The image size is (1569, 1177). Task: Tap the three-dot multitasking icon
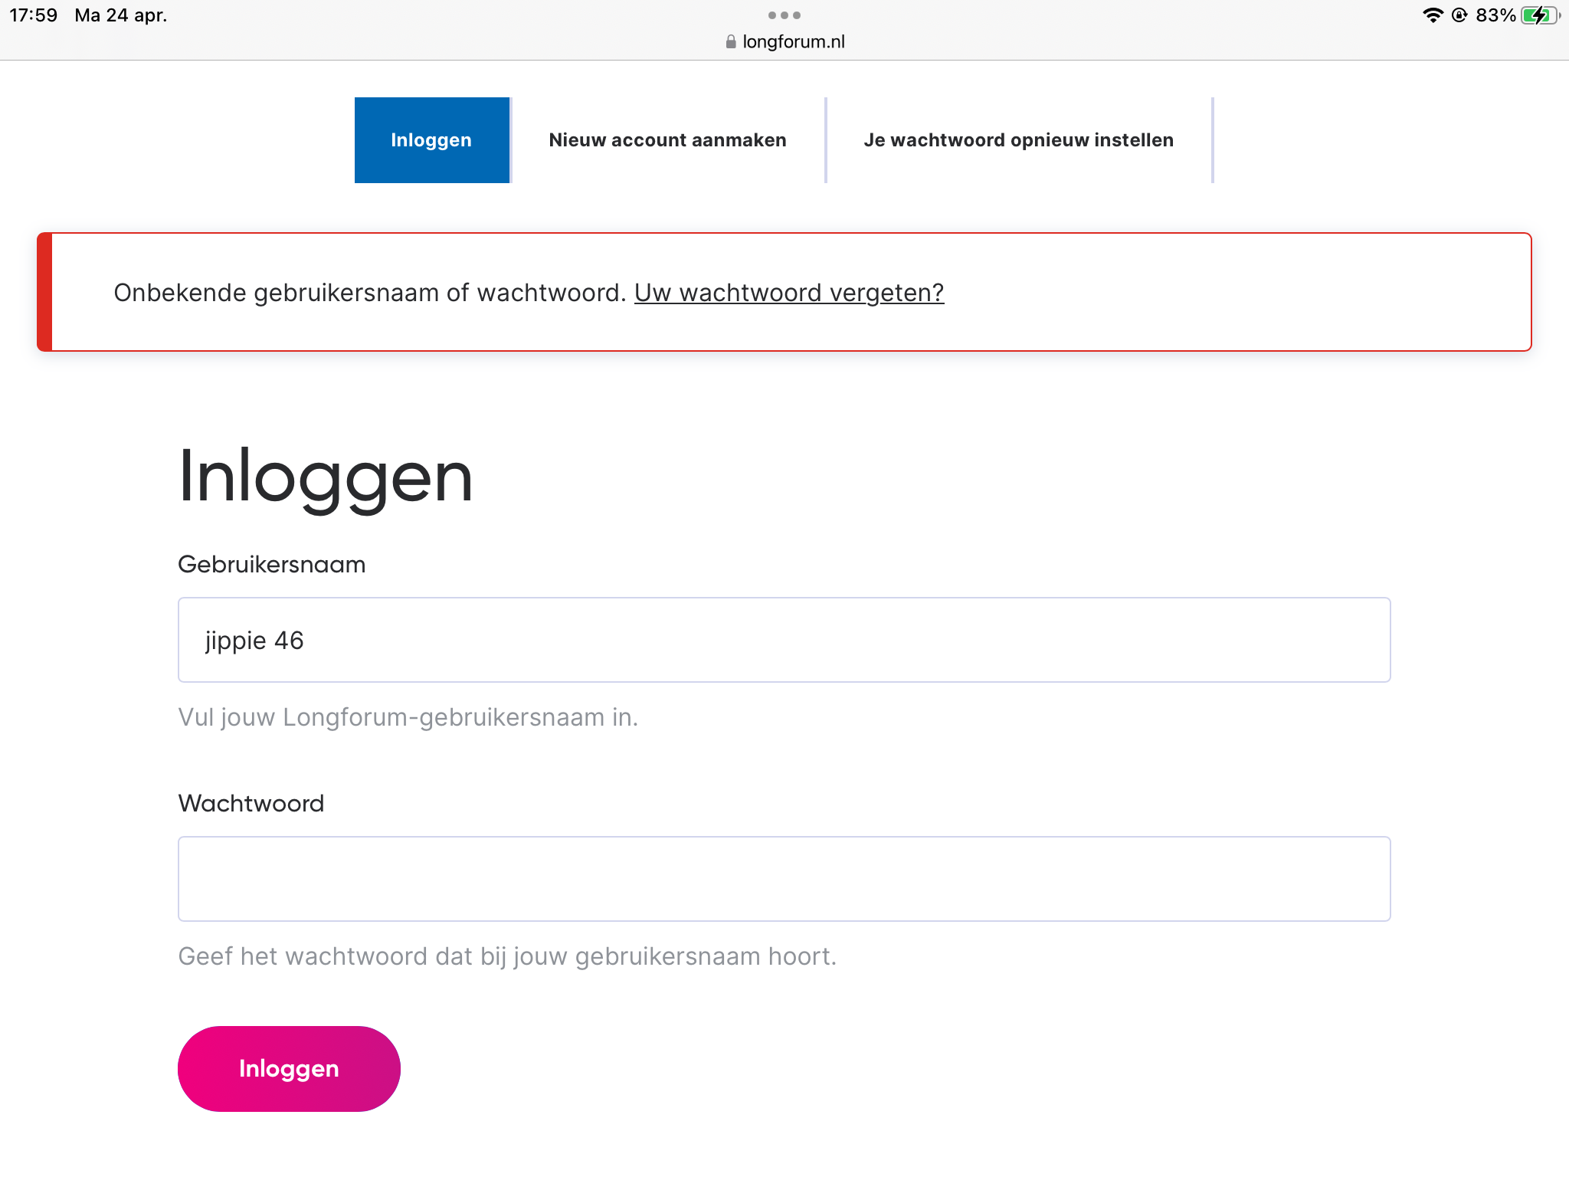pos(784,15)
